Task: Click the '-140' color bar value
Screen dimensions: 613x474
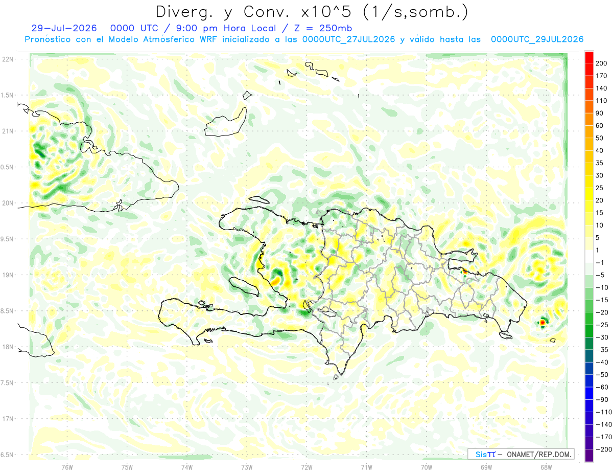Action: (605, 424)
